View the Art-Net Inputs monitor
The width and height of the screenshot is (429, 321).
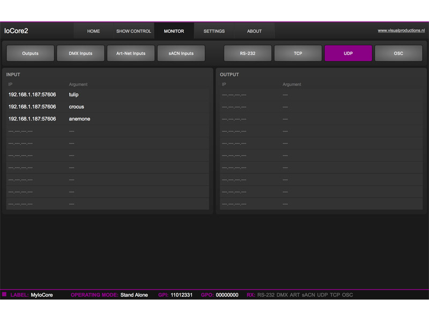(x=131, y=53)
